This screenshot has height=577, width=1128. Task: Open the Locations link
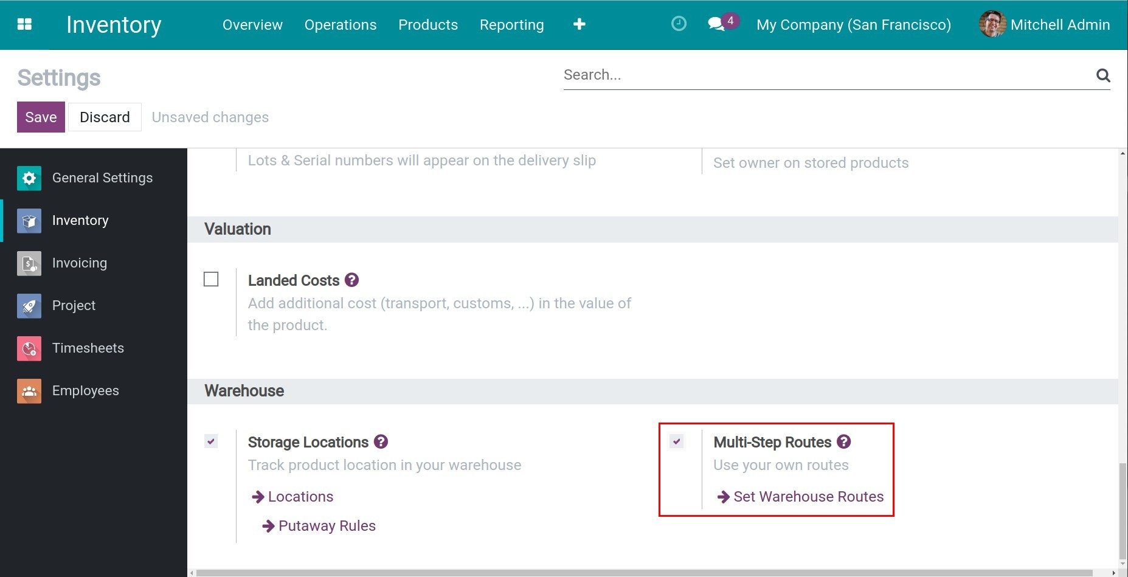(x=300, y=497)
